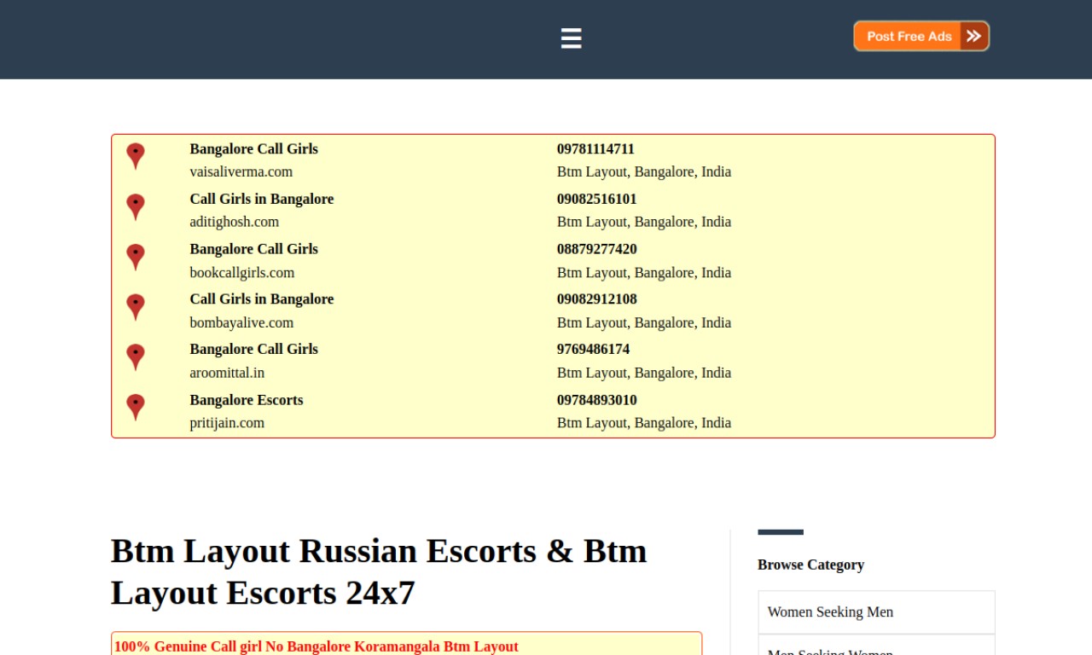Image resolution: width=1092 pixels, height=655 pixels.
Task: Click the address under 09784893010
Action: pyautogui.click(x=644, y=423)
